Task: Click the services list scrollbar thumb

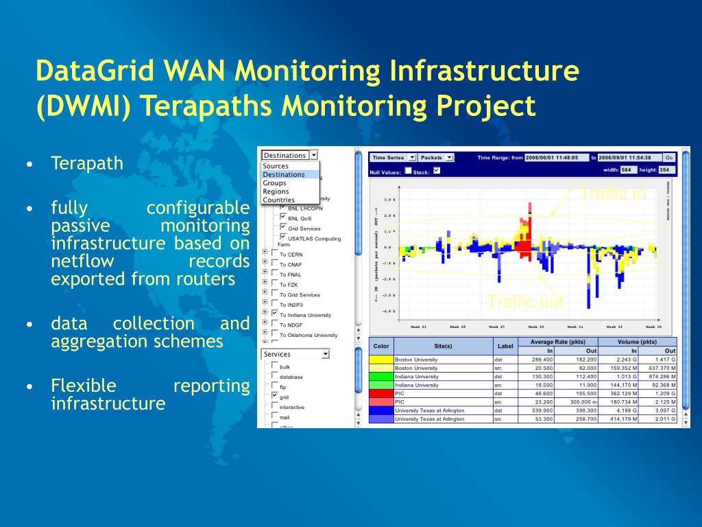Action: point(358,371)
